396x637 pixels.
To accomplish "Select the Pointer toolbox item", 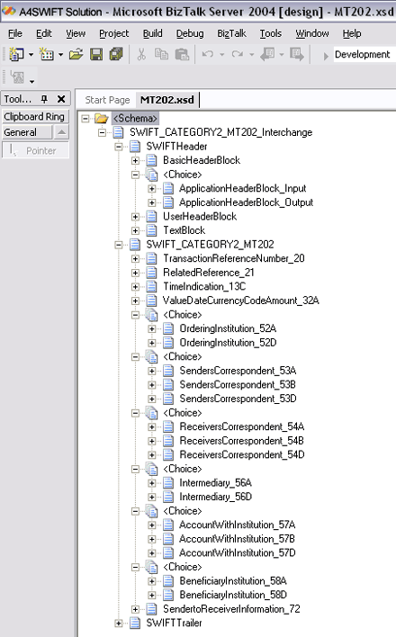I will pos(35,151).
